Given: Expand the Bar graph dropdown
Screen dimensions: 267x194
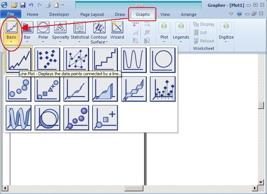Looking at the screenshot, I should pos(27,32).
